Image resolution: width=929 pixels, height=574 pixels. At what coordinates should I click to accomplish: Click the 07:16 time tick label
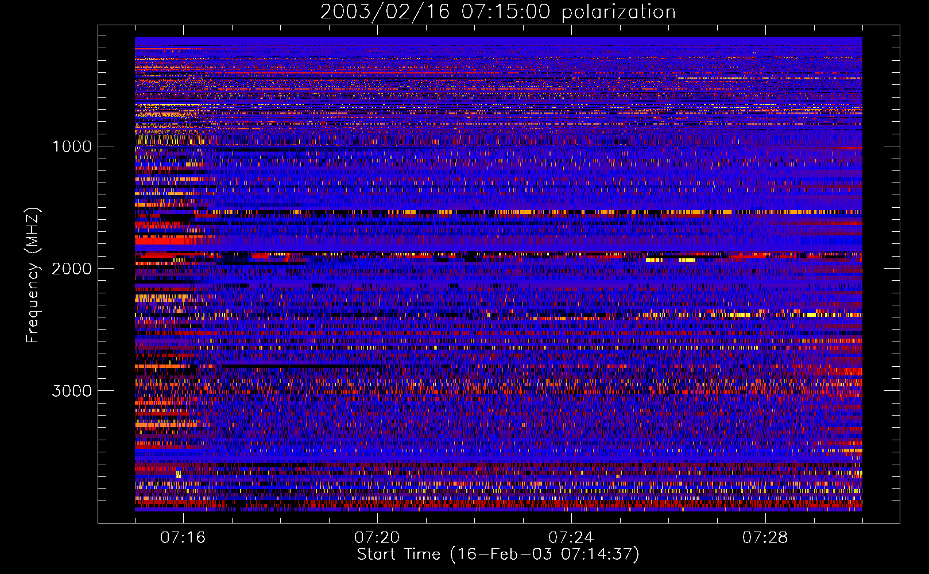(183, 538)
